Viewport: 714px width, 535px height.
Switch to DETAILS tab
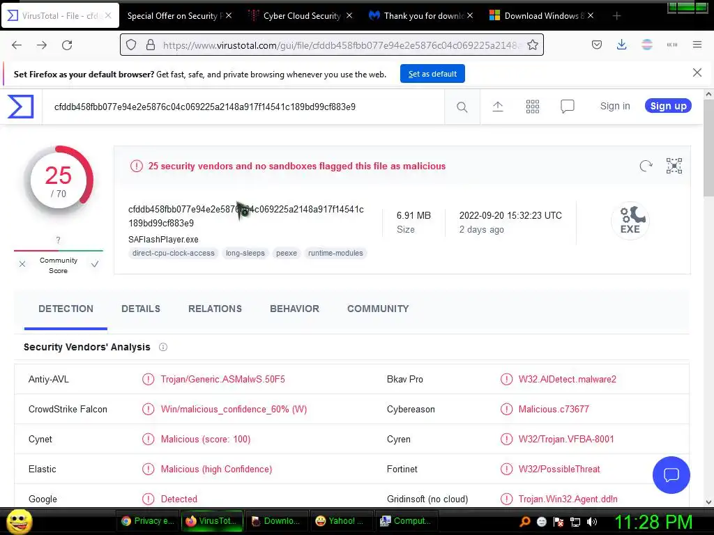141,309
